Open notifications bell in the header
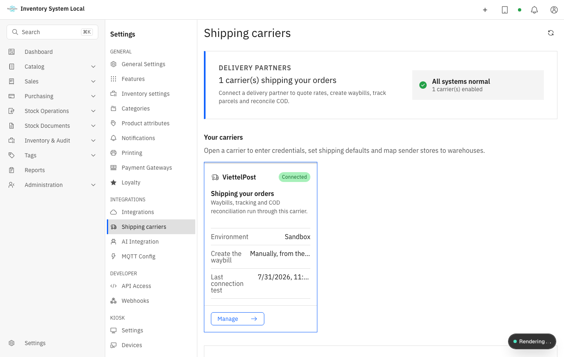 coord(534,10)
